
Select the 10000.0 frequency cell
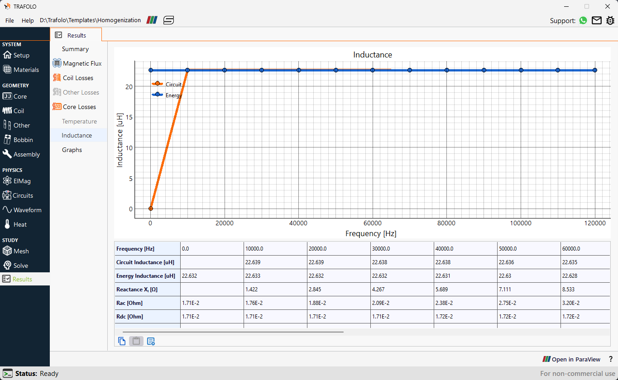[x=275, y=249]
